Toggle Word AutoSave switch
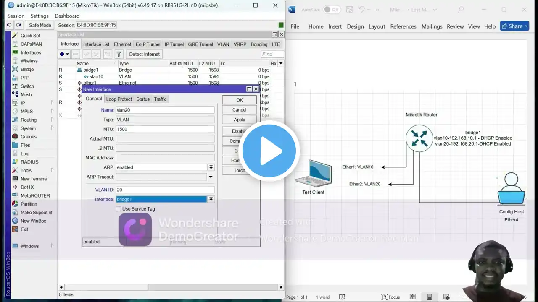The width and height of the screenshot is (538, 302). 332,9
